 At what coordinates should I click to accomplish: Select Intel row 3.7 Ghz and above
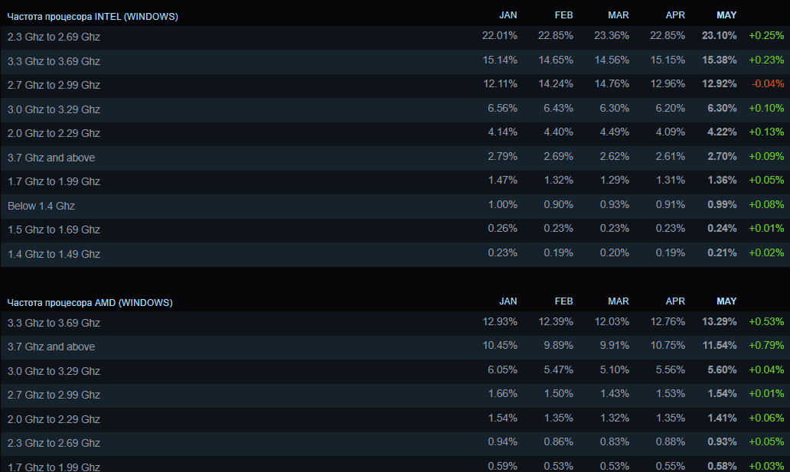coord(51,158)
